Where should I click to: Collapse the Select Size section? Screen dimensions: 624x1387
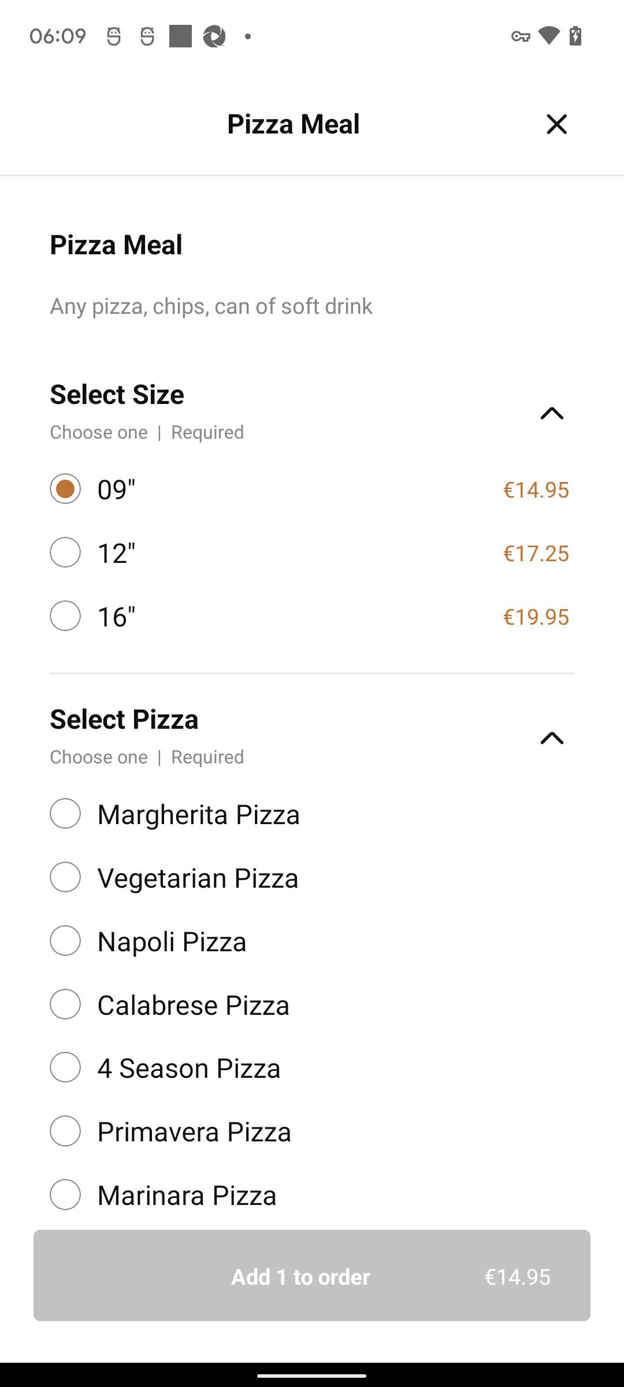[552, 413]
